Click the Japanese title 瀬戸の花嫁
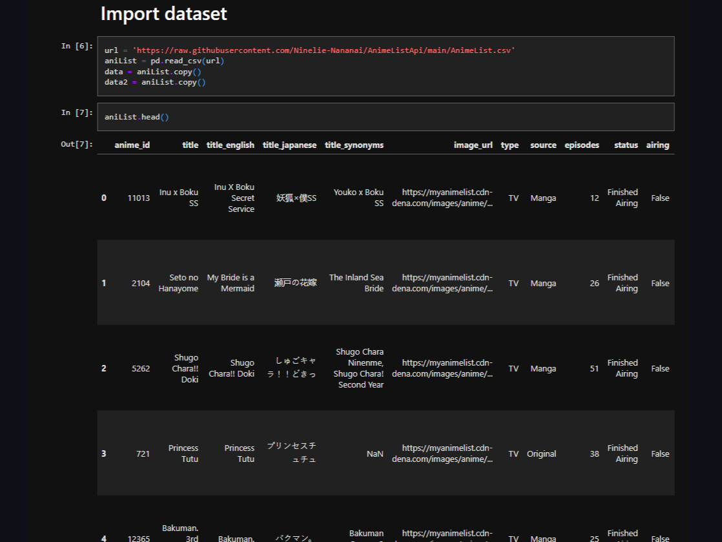This screenshot has width=722, height=542. pyautogui.click(x=295, y=283)
